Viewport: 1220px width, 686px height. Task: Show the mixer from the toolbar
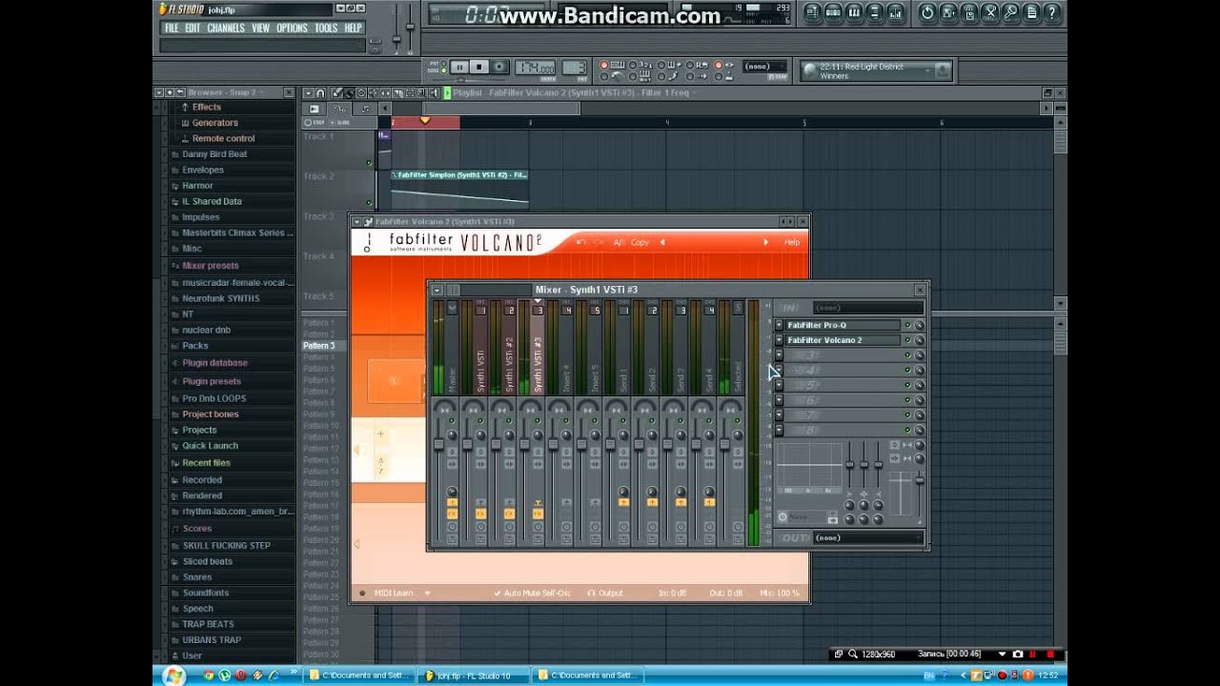tap(896, 12)
